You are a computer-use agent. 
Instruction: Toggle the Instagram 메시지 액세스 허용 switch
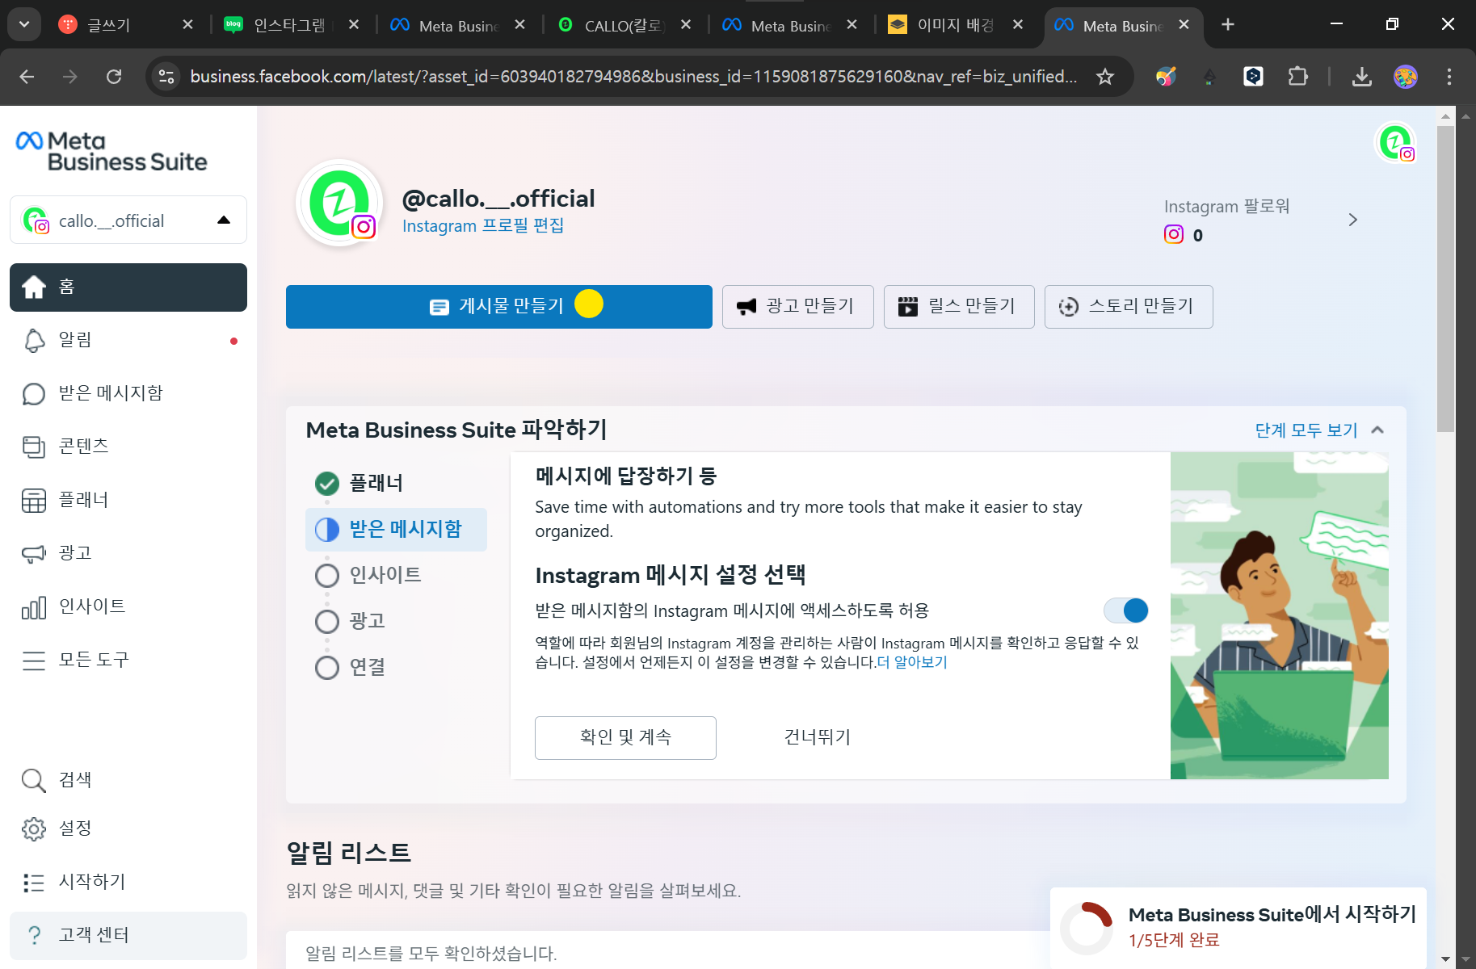point(1126,610)
